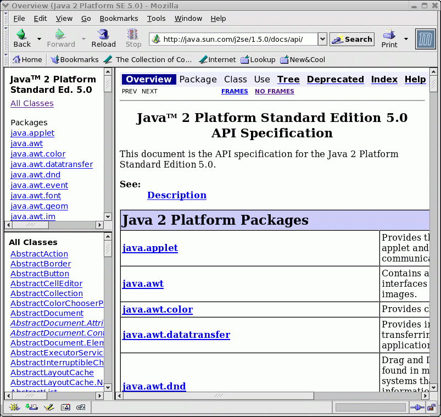Click the online/offline plug icon

click(x=417, y=407)
